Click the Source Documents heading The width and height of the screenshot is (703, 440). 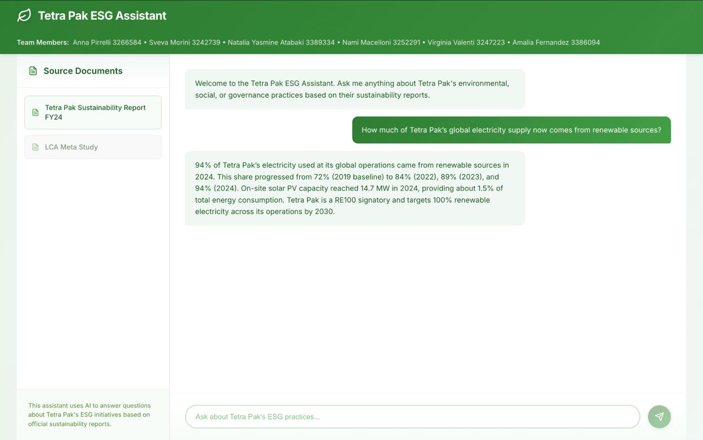tap(83, 71)
